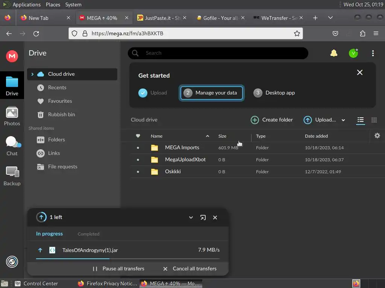Click the MEGA Imports folder icon

[x=155, y=148]
